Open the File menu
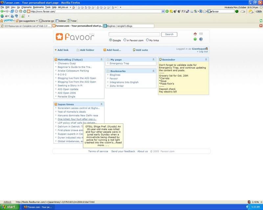263x210 pixels. point(2,7)
